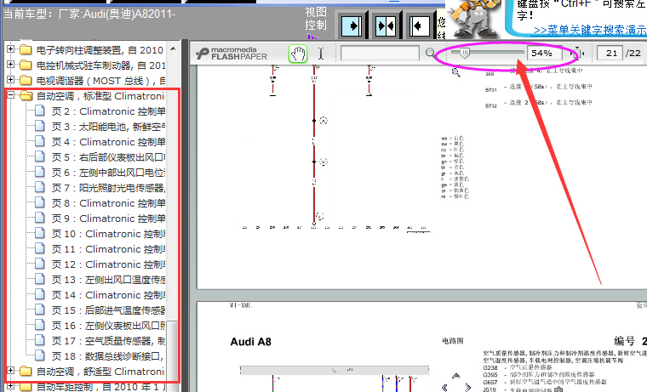Screen dimensions: 647x392
Task: Click the mechanic cartoon mascot image
Action: tap(474, 20)
